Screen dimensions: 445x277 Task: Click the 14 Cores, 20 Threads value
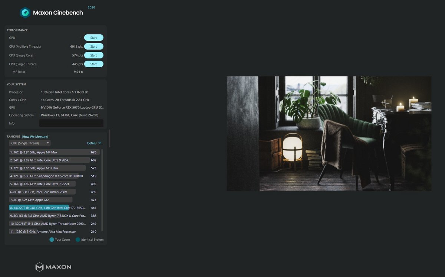pyautogui.click(x=65, y=100)
